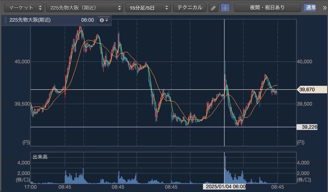Screen dimensions: 328x192
Task: Grab the dotted handle beside 225先物大阪(期近)
Action: (5, 20)
